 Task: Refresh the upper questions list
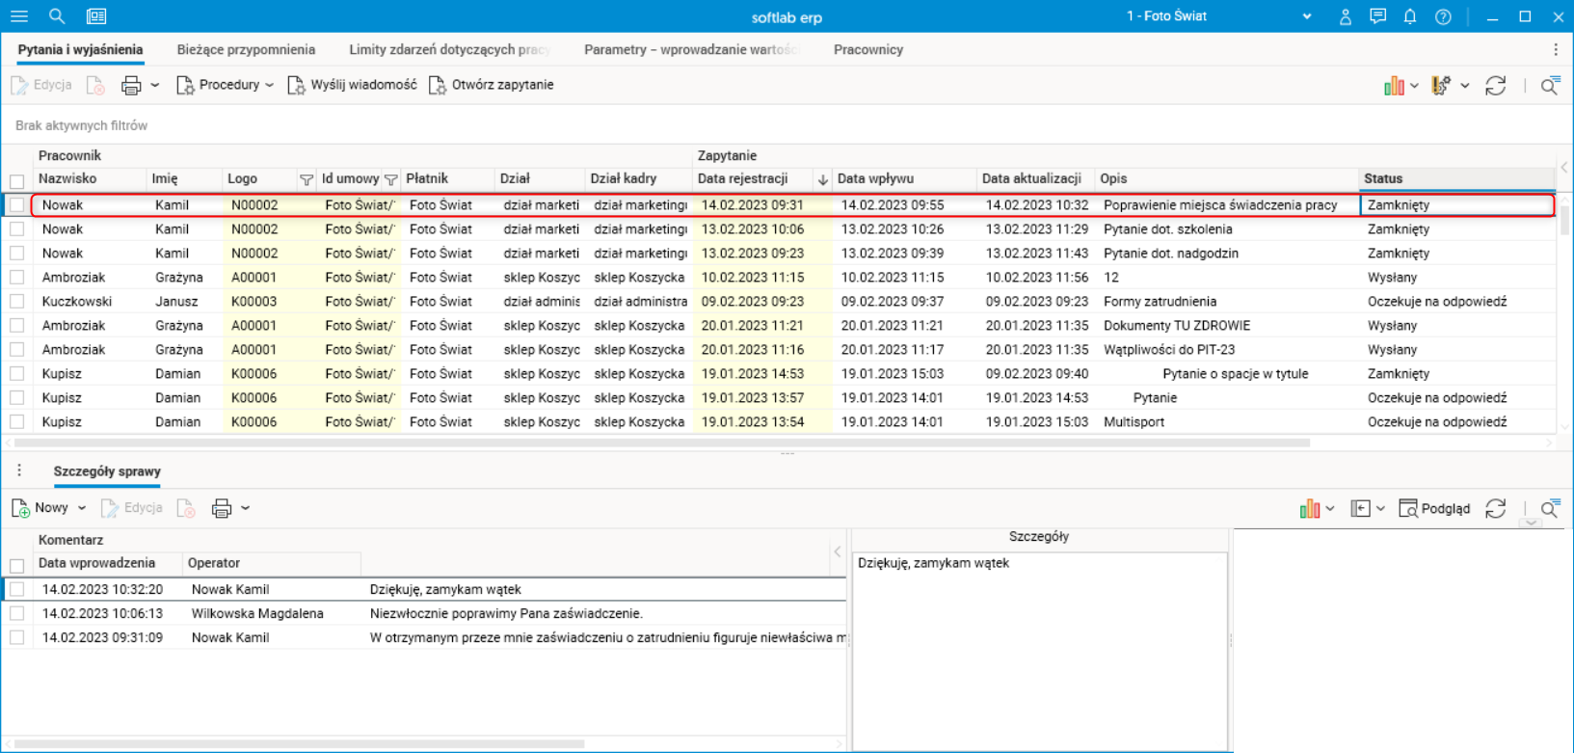pyautogui.click(x=1495, y=86)
